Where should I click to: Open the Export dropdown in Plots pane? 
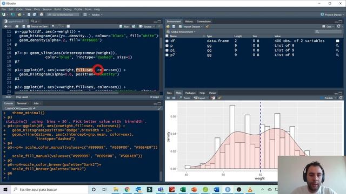pyautogui.click(x=201, y=98)
